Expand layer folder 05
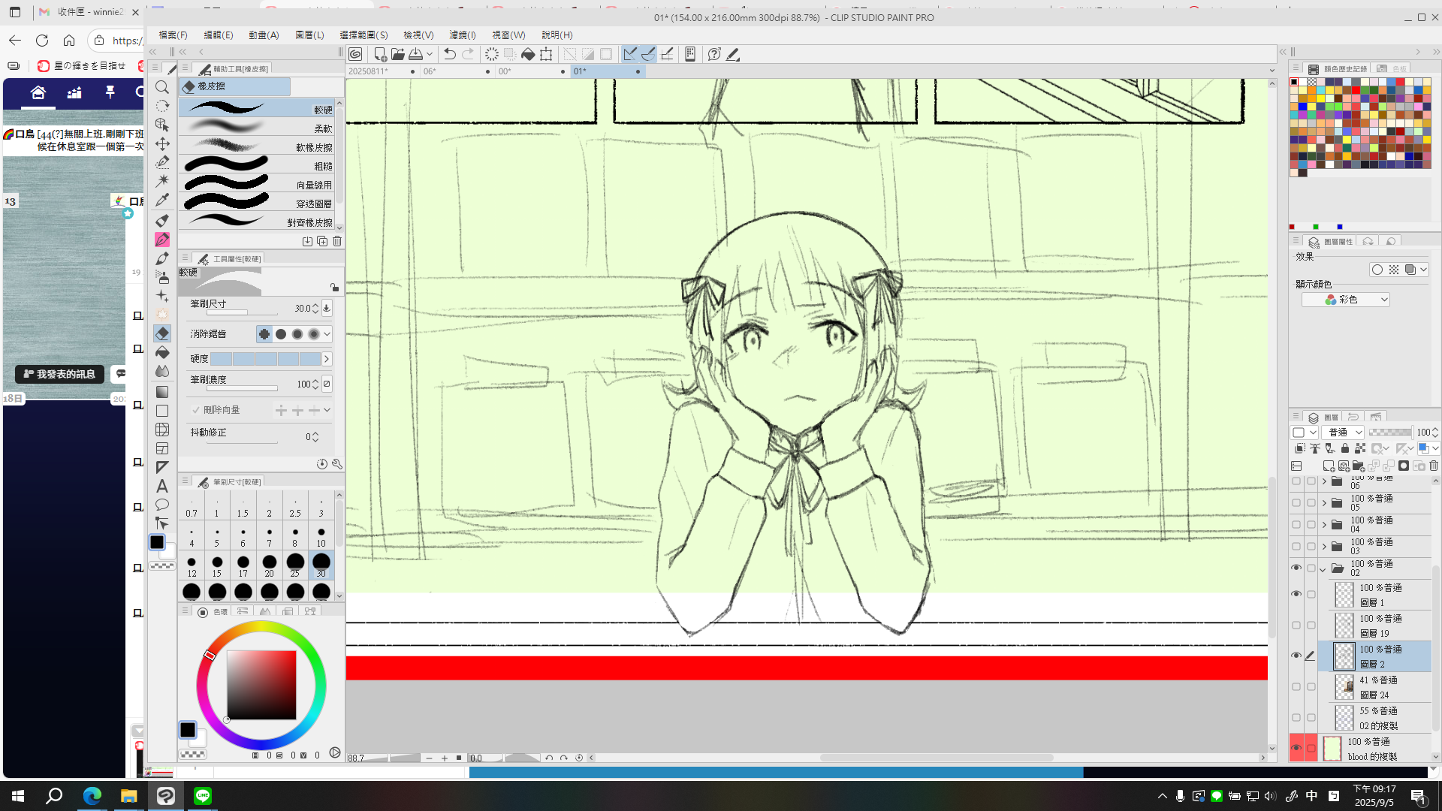Viewport: 1442px width, 811px height. 1324,503
